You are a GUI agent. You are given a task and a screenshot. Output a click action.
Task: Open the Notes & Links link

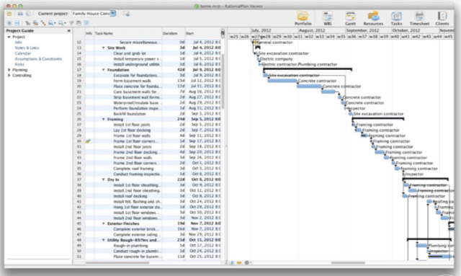click(x=27, y=48)
